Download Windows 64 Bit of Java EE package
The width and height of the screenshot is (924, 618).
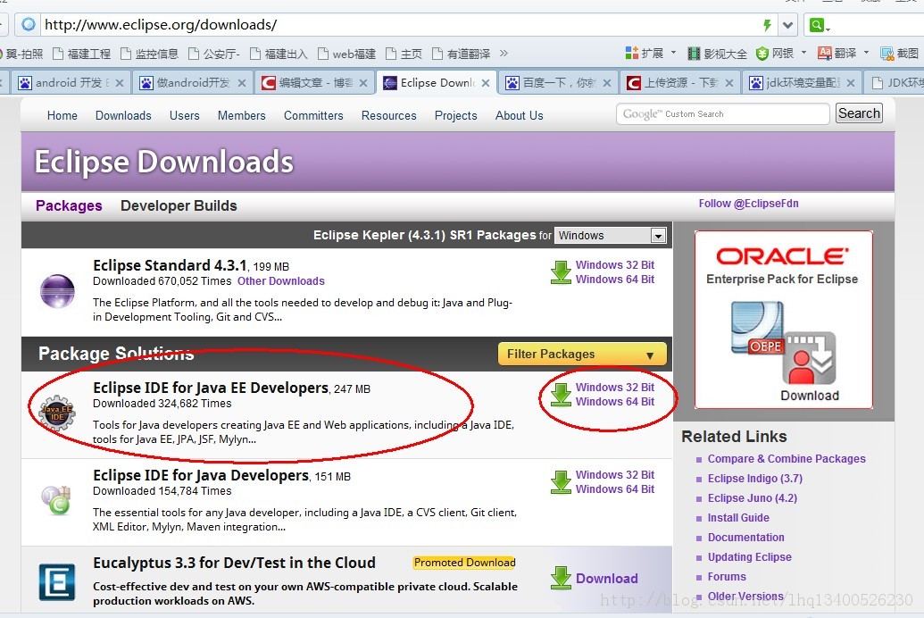[x=616, y=401]
